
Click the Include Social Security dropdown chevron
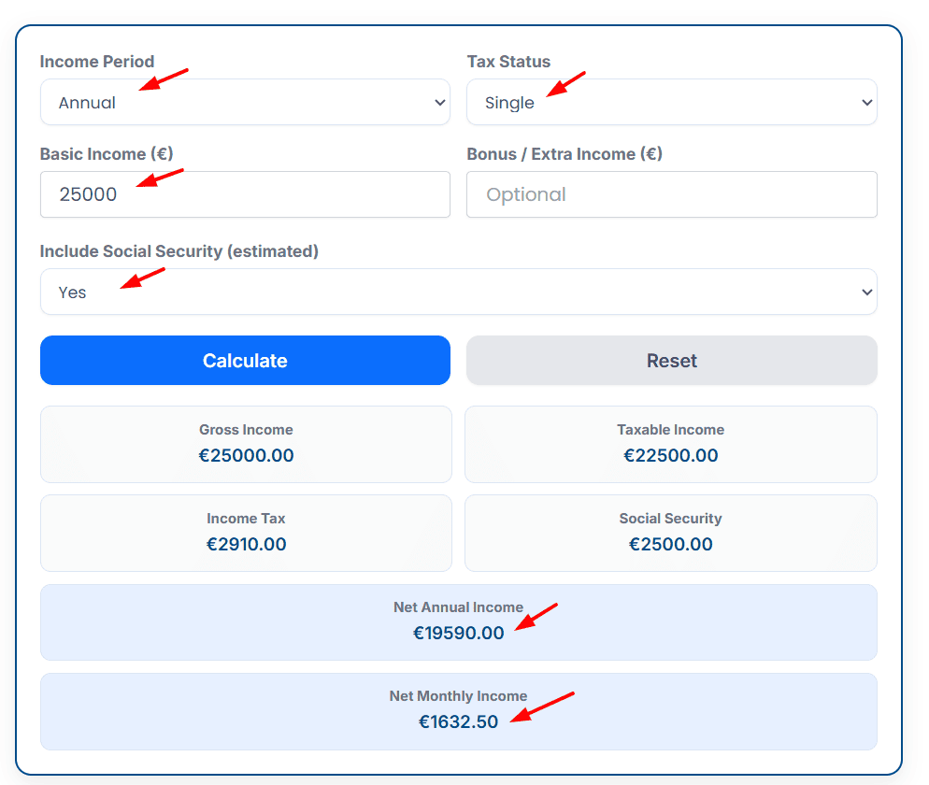867,292
